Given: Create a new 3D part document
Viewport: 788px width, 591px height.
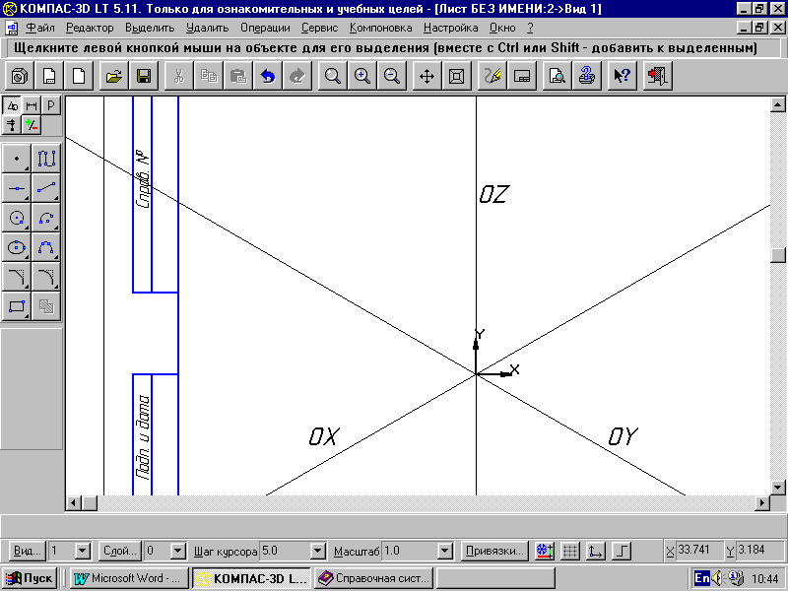Looking at the screenshot, I should (20, 76).
